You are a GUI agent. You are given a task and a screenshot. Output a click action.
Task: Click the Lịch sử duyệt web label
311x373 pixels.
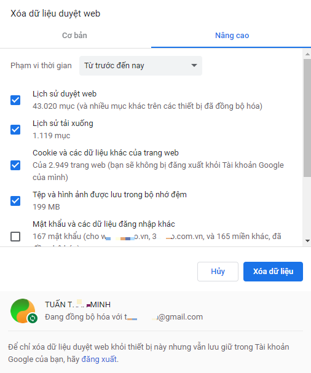pyautogui.click(x=65, y=94)
